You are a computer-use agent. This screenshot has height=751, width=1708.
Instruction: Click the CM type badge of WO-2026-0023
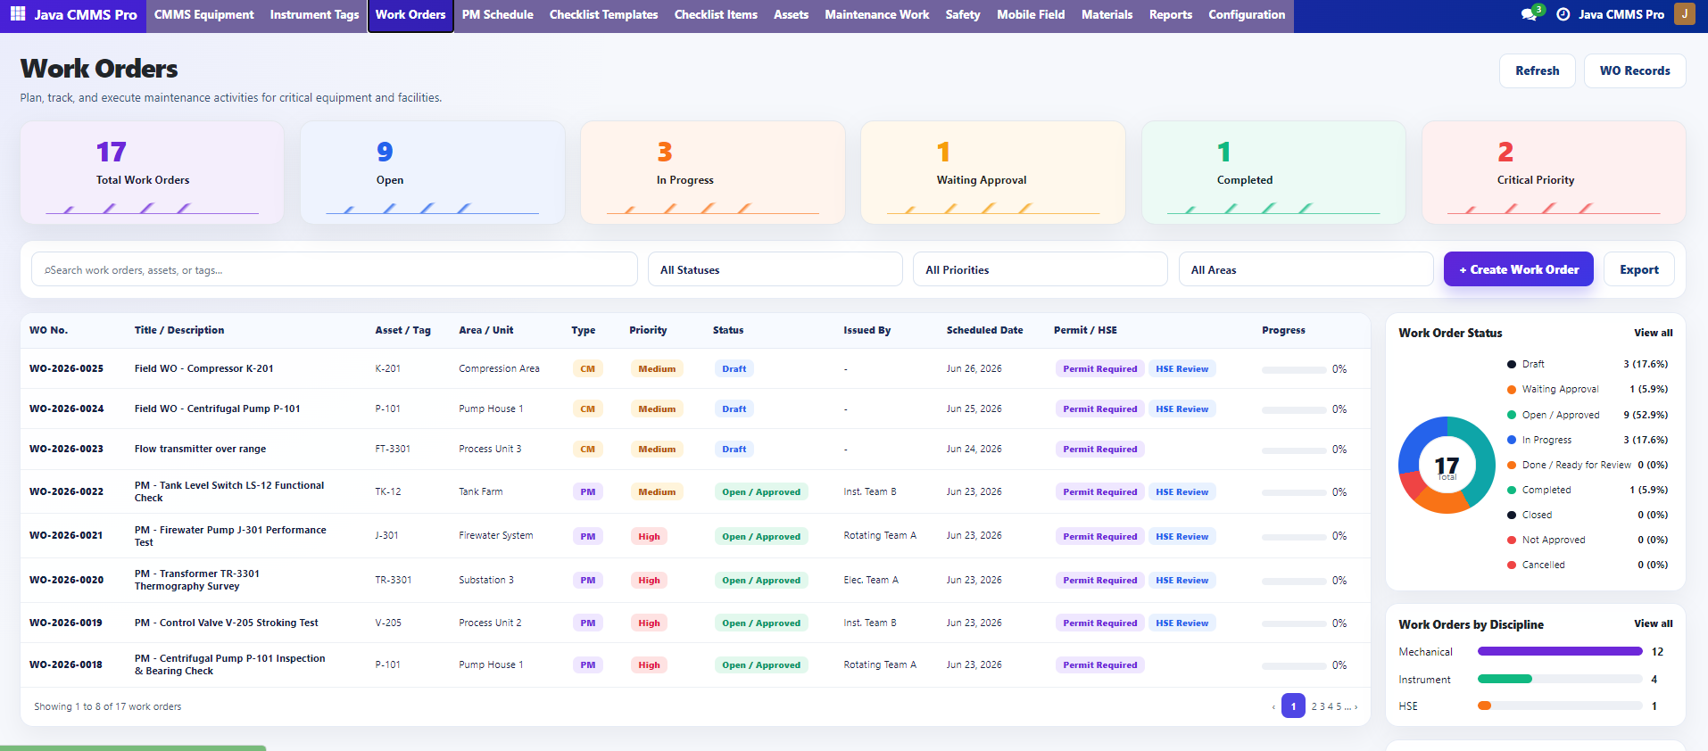click(587, 450)
